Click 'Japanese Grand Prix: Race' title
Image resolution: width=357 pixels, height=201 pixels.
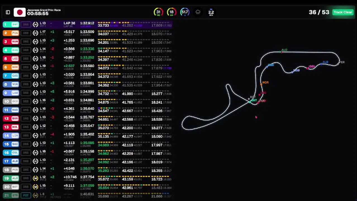[x=44, y=10]
